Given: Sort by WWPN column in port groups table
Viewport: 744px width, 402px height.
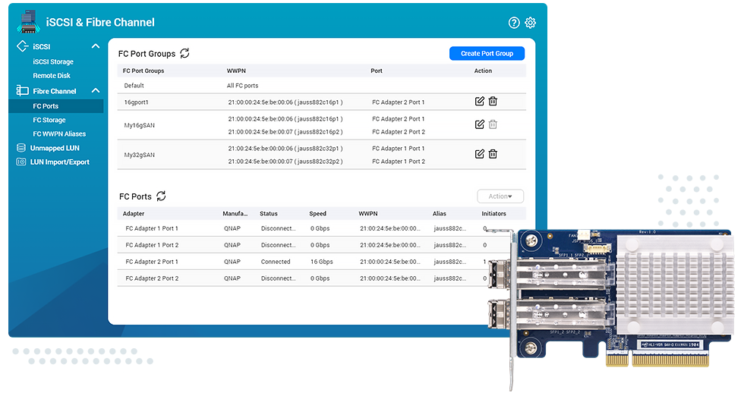Looking at the screenshot, I should (236, 71).
